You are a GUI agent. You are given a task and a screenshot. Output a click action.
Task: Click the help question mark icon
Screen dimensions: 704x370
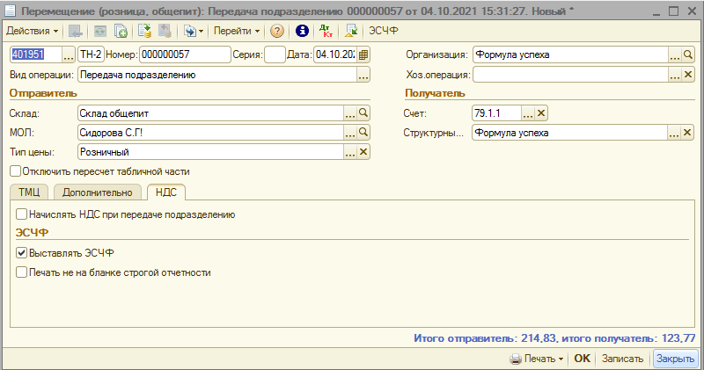(277, 31)
